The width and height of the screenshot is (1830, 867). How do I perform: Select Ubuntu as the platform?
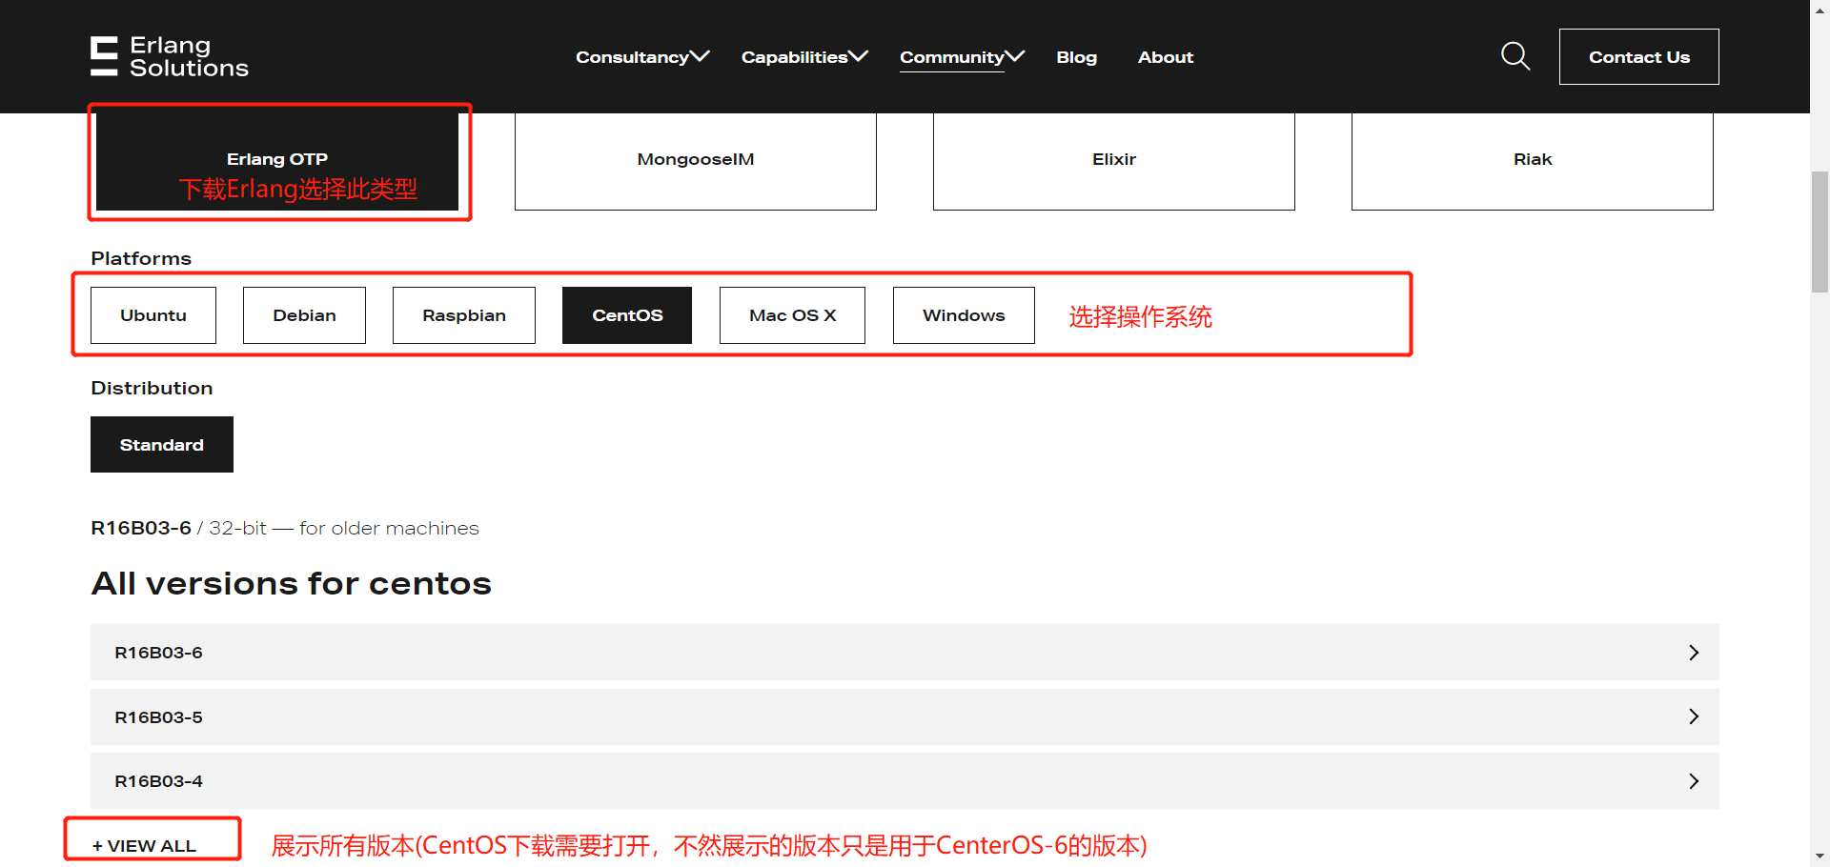[x=152, y=314]
